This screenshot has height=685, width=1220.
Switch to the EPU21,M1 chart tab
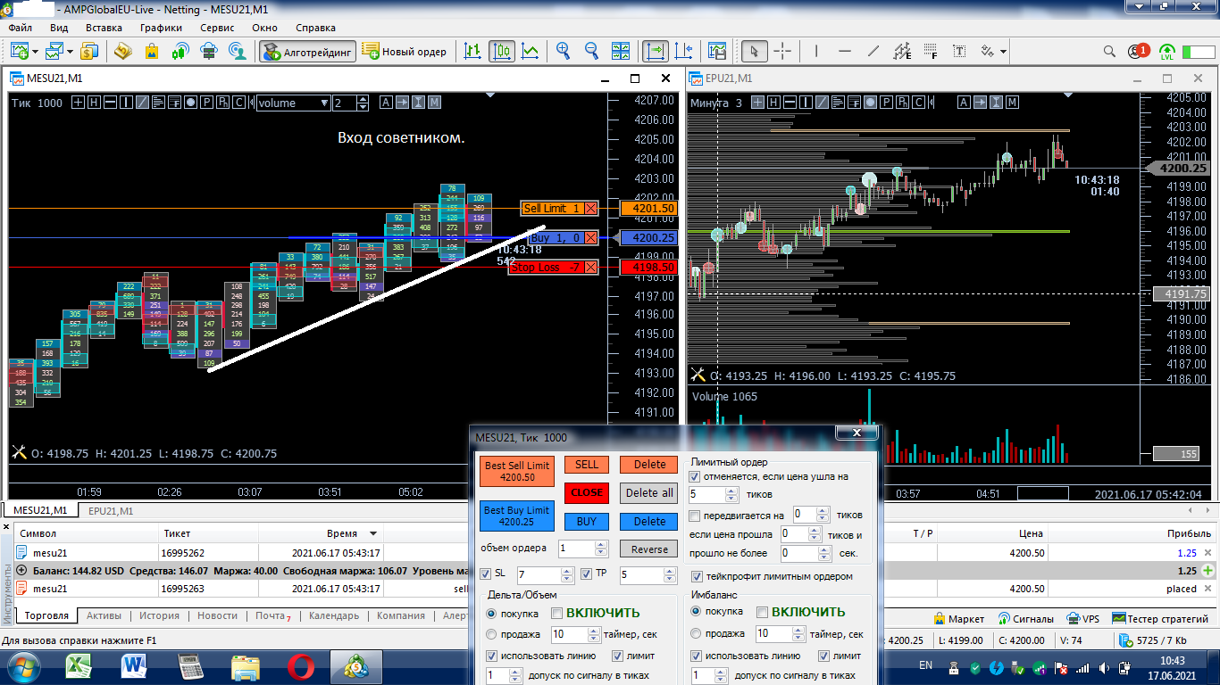(111, 511)
